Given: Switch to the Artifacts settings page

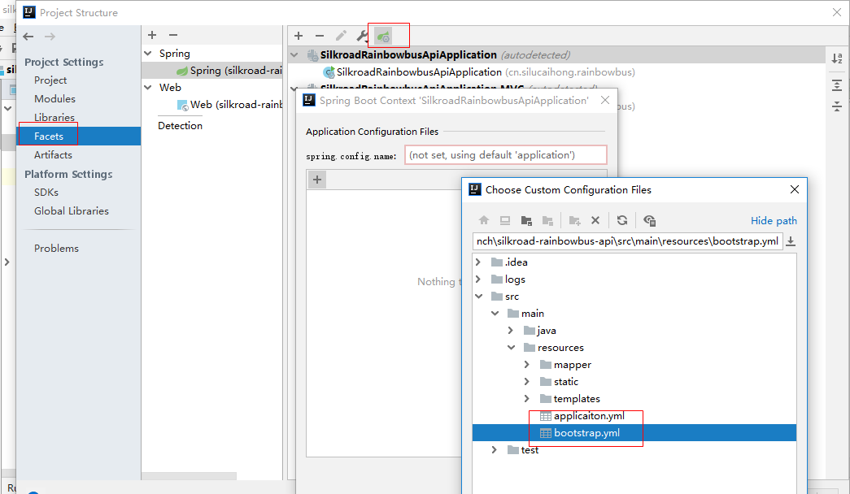Looking at the screenshot, I should (51, 154).
